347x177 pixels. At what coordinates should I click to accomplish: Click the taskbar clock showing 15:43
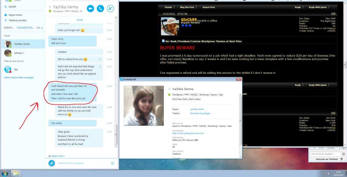pos(338,174)
